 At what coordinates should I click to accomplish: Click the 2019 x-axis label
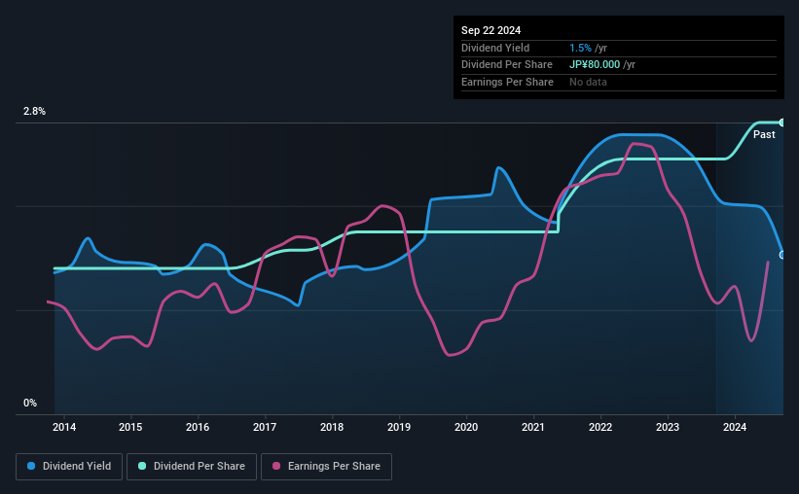pyautogui.click(x=399, y=427)
